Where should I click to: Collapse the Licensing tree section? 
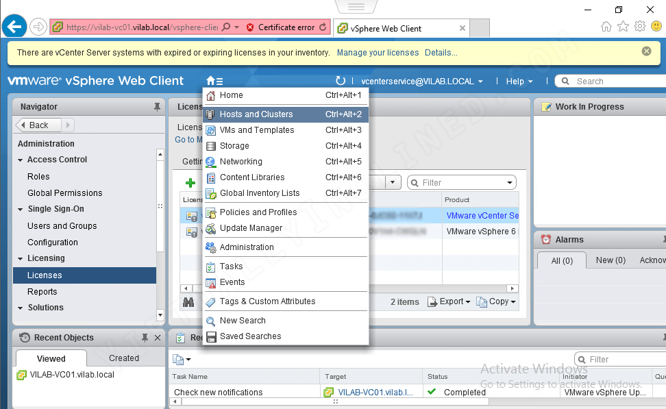coord(21,259)
